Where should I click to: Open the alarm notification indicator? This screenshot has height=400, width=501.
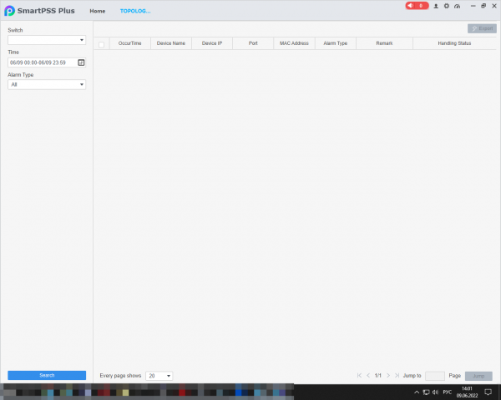point(417,6)
